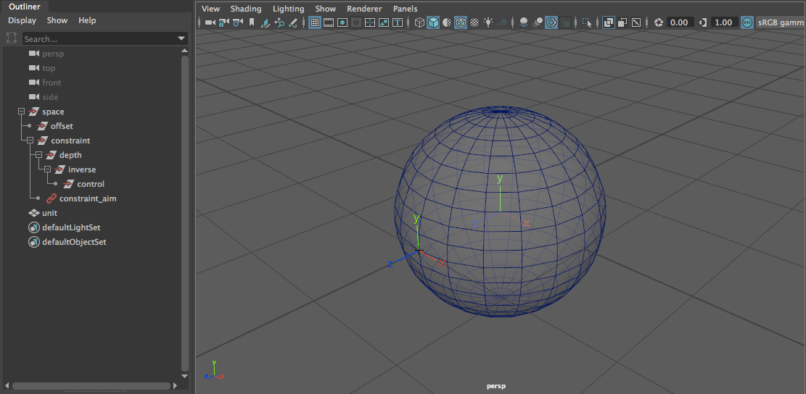Enable the Textured checkerboard icon
806x394 pixels.
pos(475,22)
